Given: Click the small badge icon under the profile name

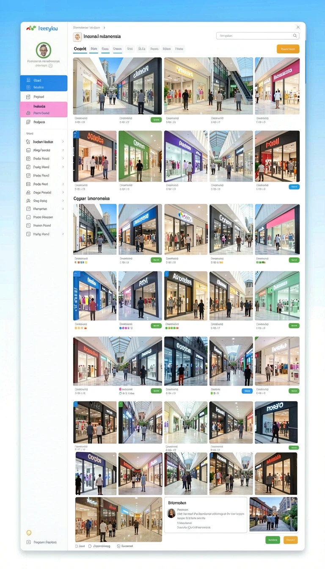Looking at the screenshot, I should (50, 66).
